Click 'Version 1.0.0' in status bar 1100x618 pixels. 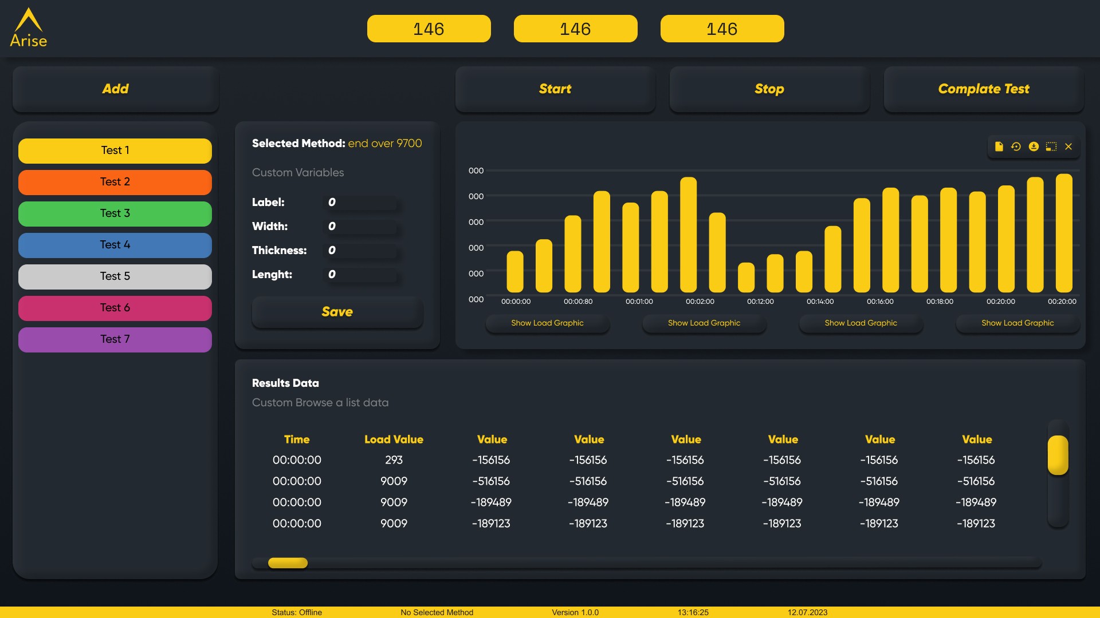pos(575,612)
